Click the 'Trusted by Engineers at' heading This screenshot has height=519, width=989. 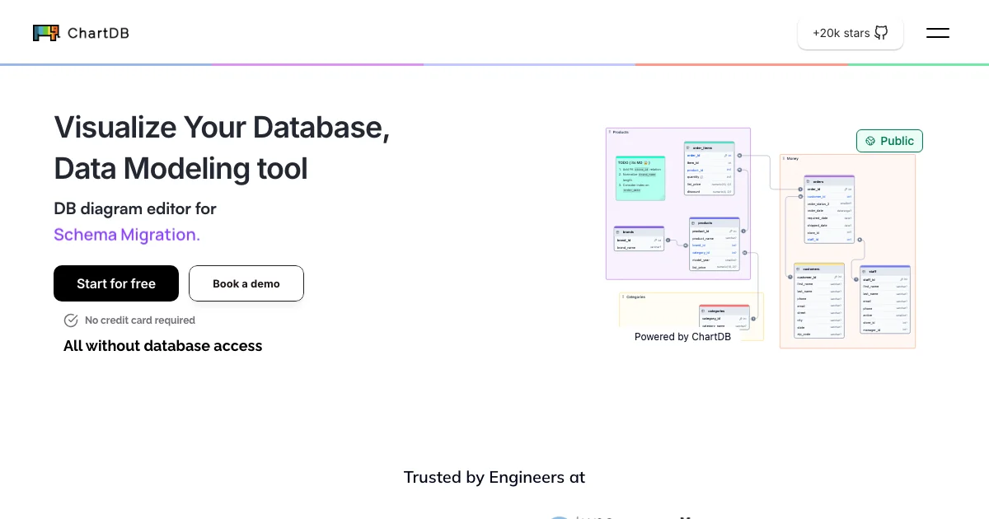point(494,477)
